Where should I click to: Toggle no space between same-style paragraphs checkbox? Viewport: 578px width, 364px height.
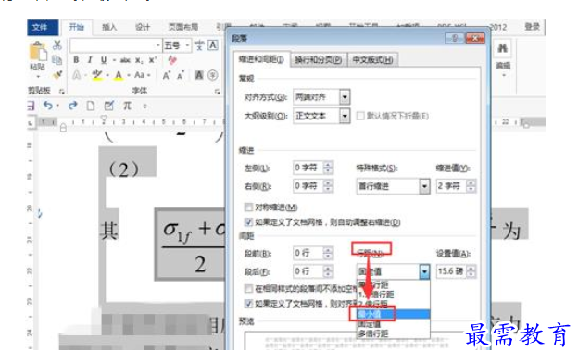[248, 288]
